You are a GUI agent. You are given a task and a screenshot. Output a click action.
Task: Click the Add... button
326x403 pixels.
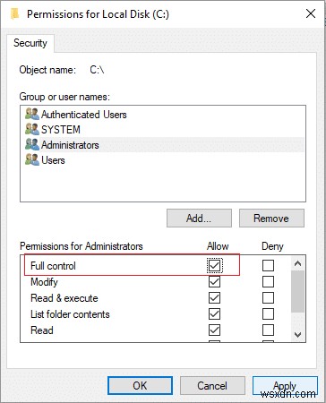click(x=199, y=219)
